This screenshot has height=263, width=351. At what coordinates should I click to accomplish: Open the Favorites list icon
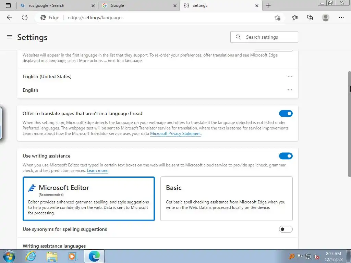(x=294, y=17)
